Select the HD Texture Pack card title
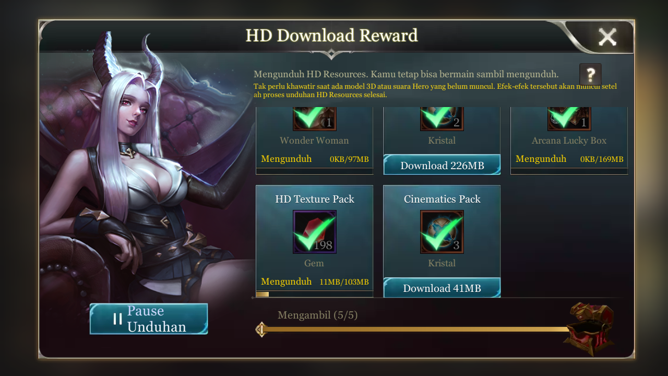 (315, 199)
